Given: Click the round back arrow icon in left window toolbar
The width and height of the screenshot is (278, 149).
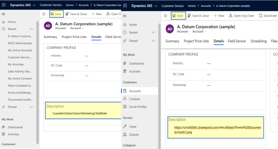Looking at the screenshot, I should (x=44, y=14).
